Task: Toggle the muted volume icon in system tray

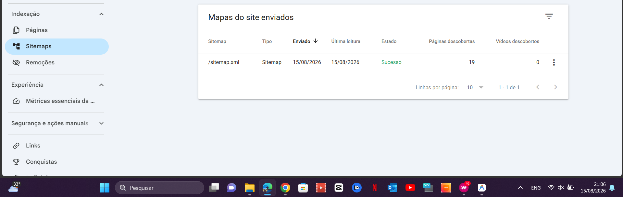Action: (x=561, y=188)
